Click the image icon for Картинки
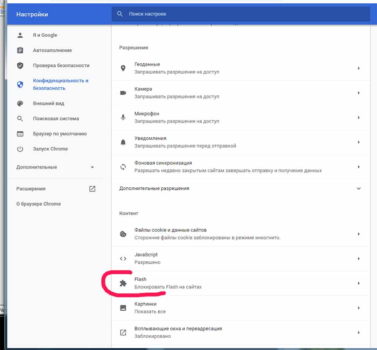 coord(123,308)
